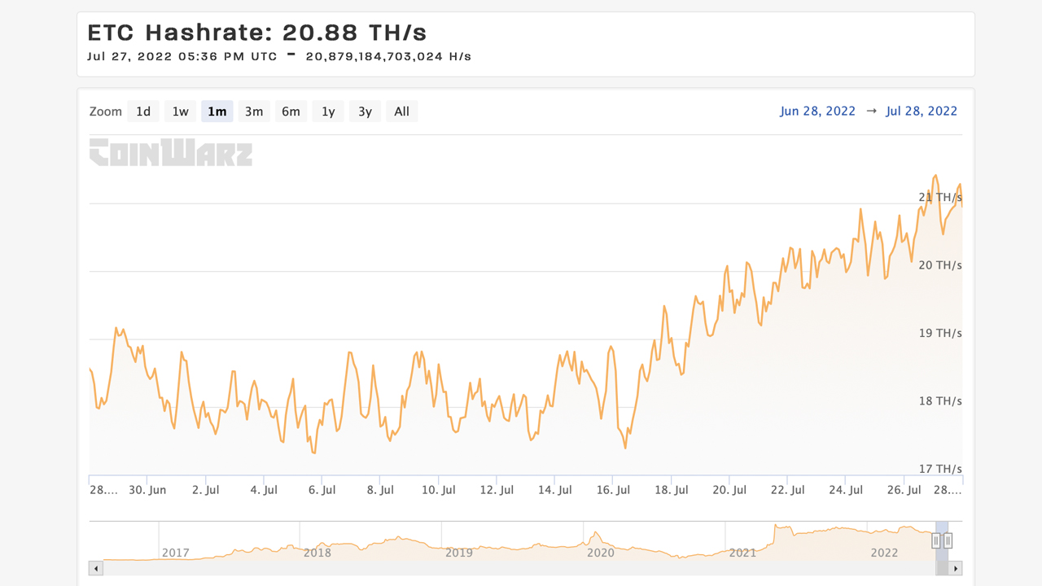Click the 17 TH/s axis label
This screenshot has width=1042, height=586.
[x=940, y=469]
